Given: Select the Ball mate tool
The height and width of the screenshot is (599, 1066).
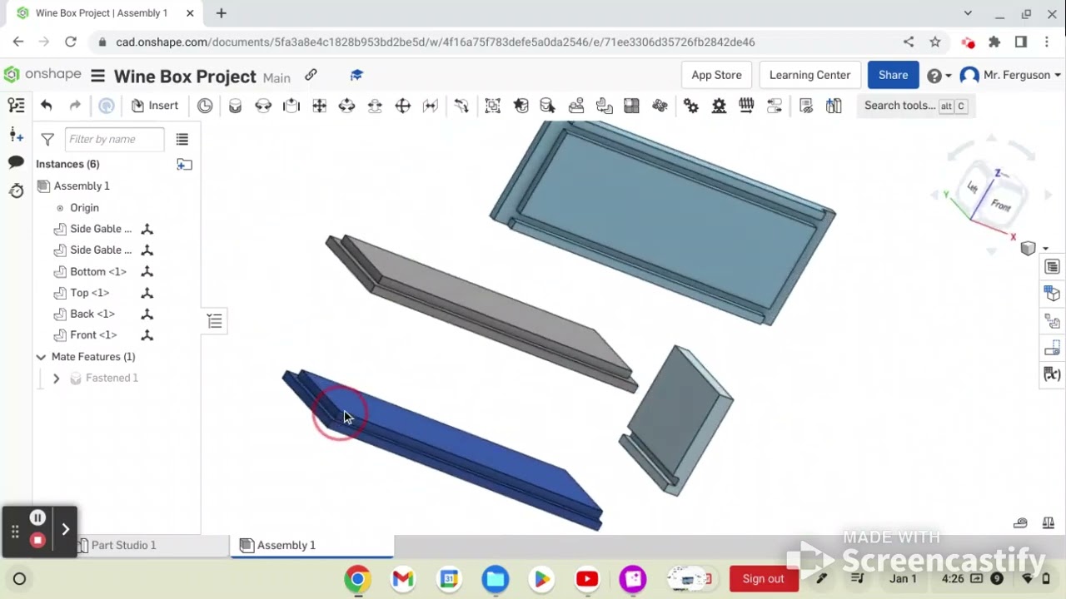Looking at the screenshot, I should tap(402, 106).
